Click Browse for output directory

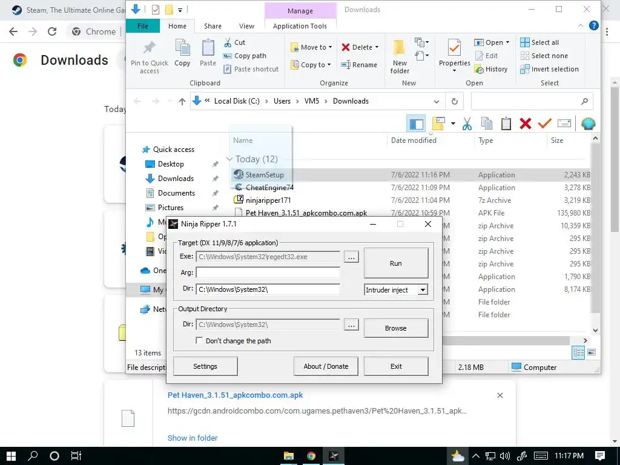coord(396,328)
